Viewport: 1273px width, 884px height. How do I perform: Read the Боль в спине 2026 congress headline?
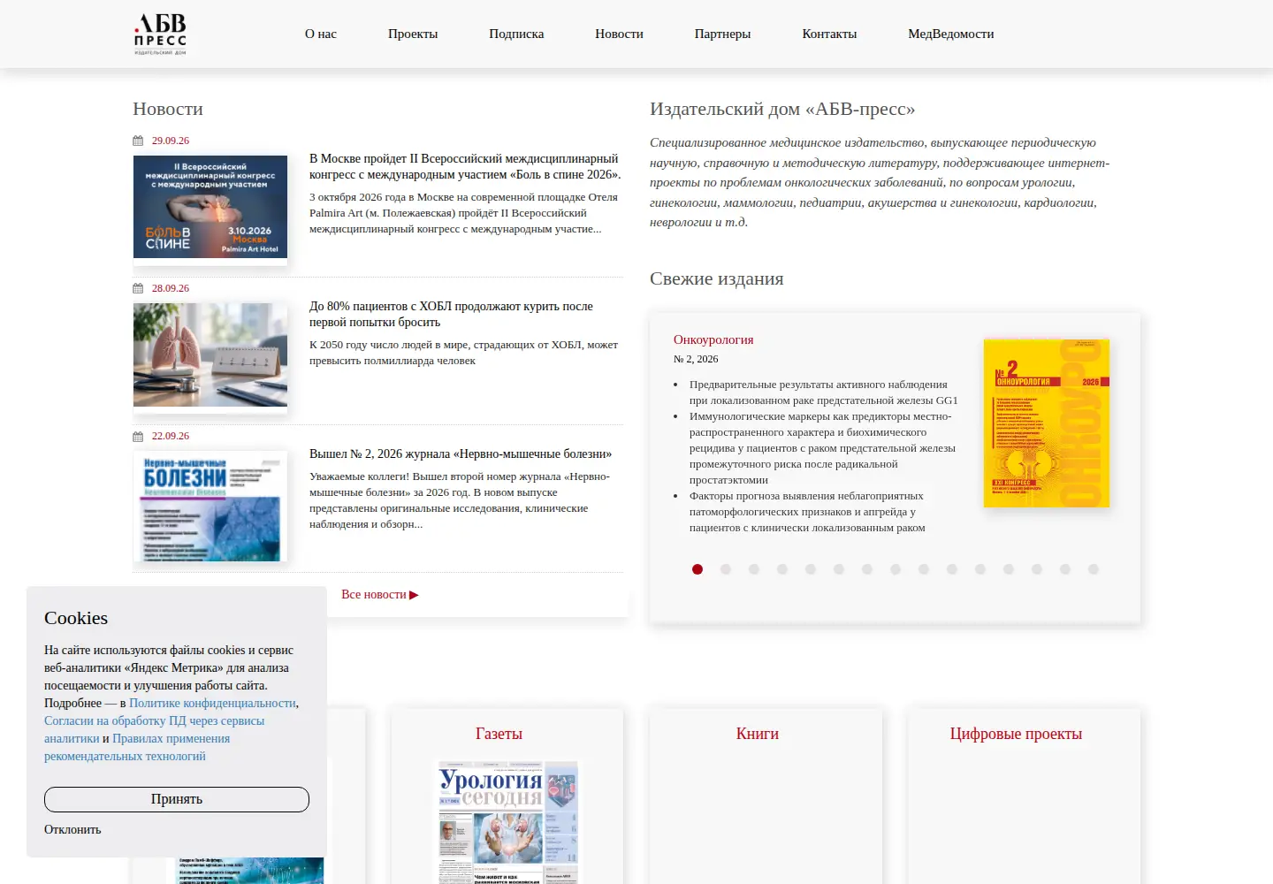(x=465, y=166)
